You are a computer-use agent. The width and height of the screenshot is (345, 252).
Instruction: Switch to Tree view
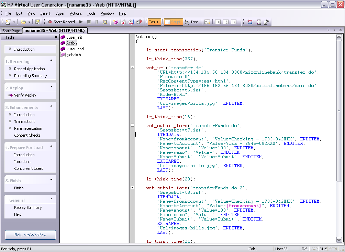[x=192, y=21]
